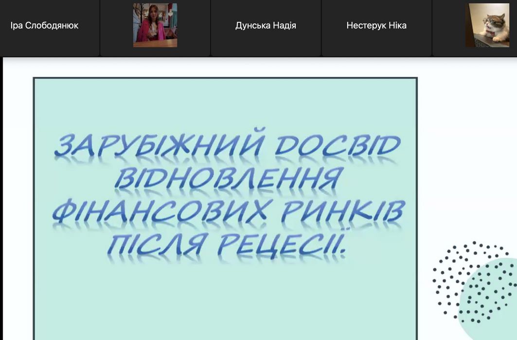Viewport: 517px width, 340px height.
Task: Open Нестерук Ніка participant tile
Action: click(376, 26)
